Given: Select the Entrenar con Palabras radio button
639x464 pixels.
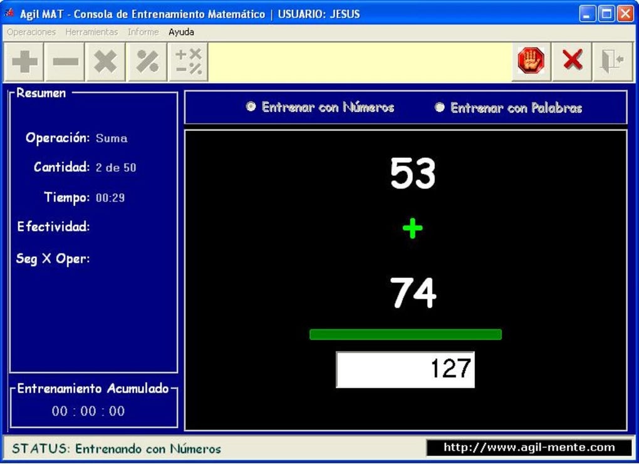Looking at the screenshot, I should pos(440,107).
